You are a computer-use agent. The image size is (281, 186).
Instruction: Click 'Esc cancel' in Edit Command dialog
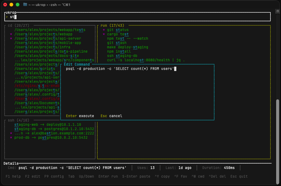[111, 116]
